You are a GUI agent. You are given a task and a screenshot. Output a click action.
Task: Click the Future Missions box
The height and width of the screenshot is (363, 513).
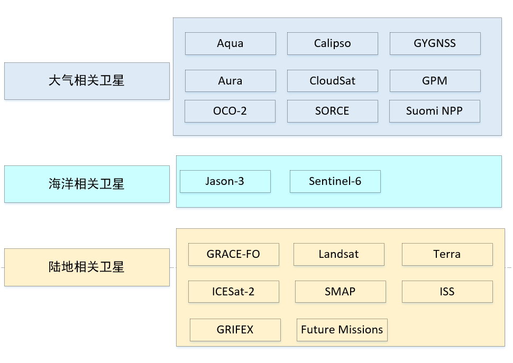click(342, 330)
